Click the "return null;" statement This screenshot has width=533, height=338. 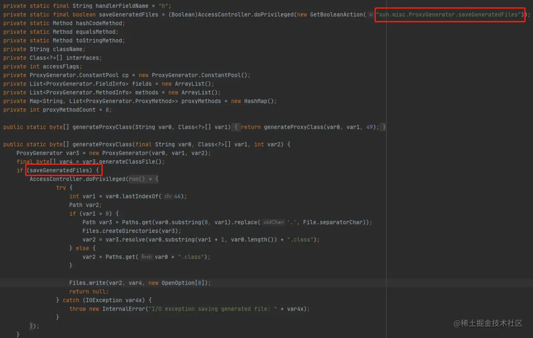pos(89,291)
